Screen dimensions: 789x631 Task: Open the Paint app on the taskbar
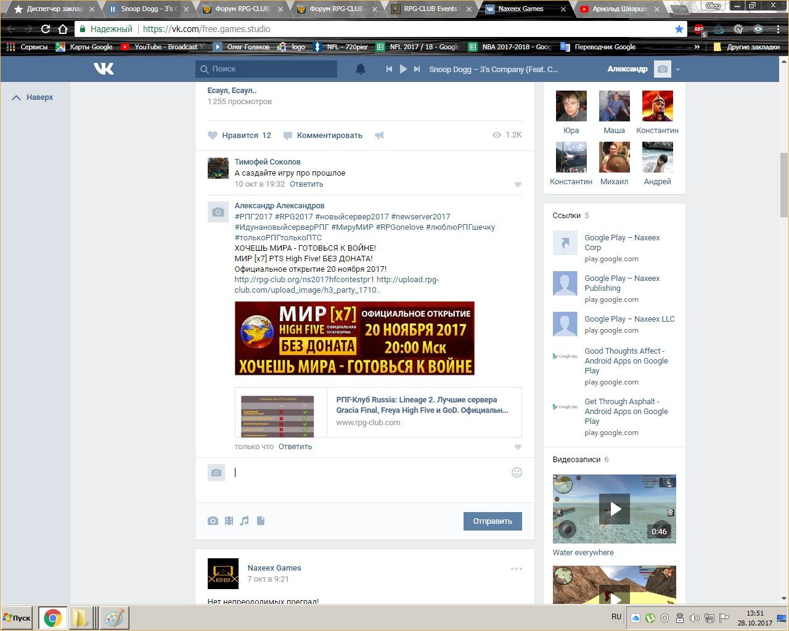click(x=113, y=618)
